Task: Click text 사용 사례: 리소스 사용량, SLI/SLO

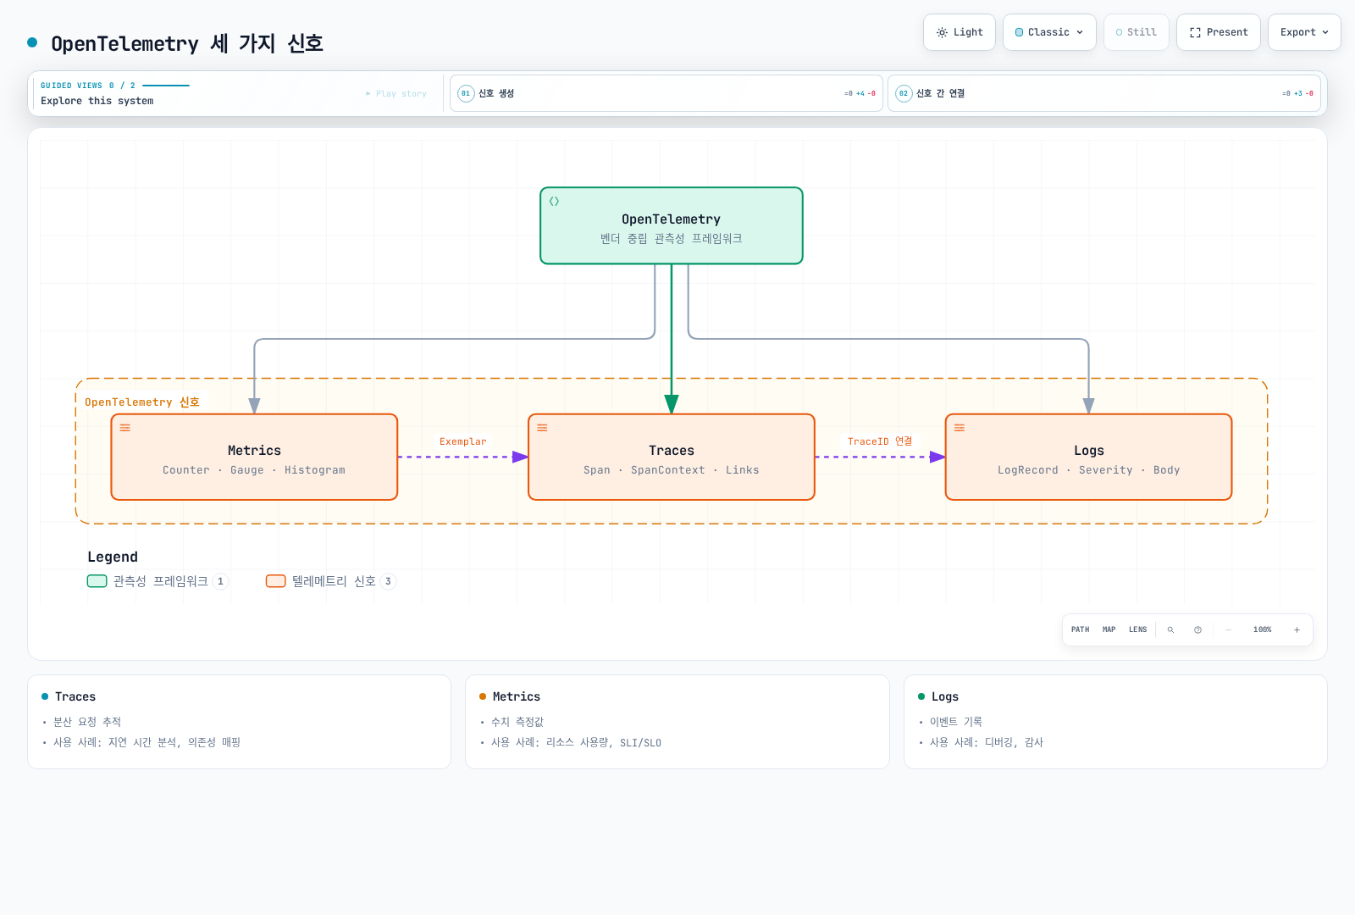Action: pos(576,743)
